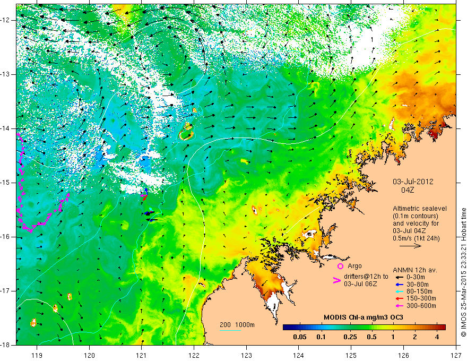Click the magenta 300-600m arrow in legend

click(x=399, y=306)
